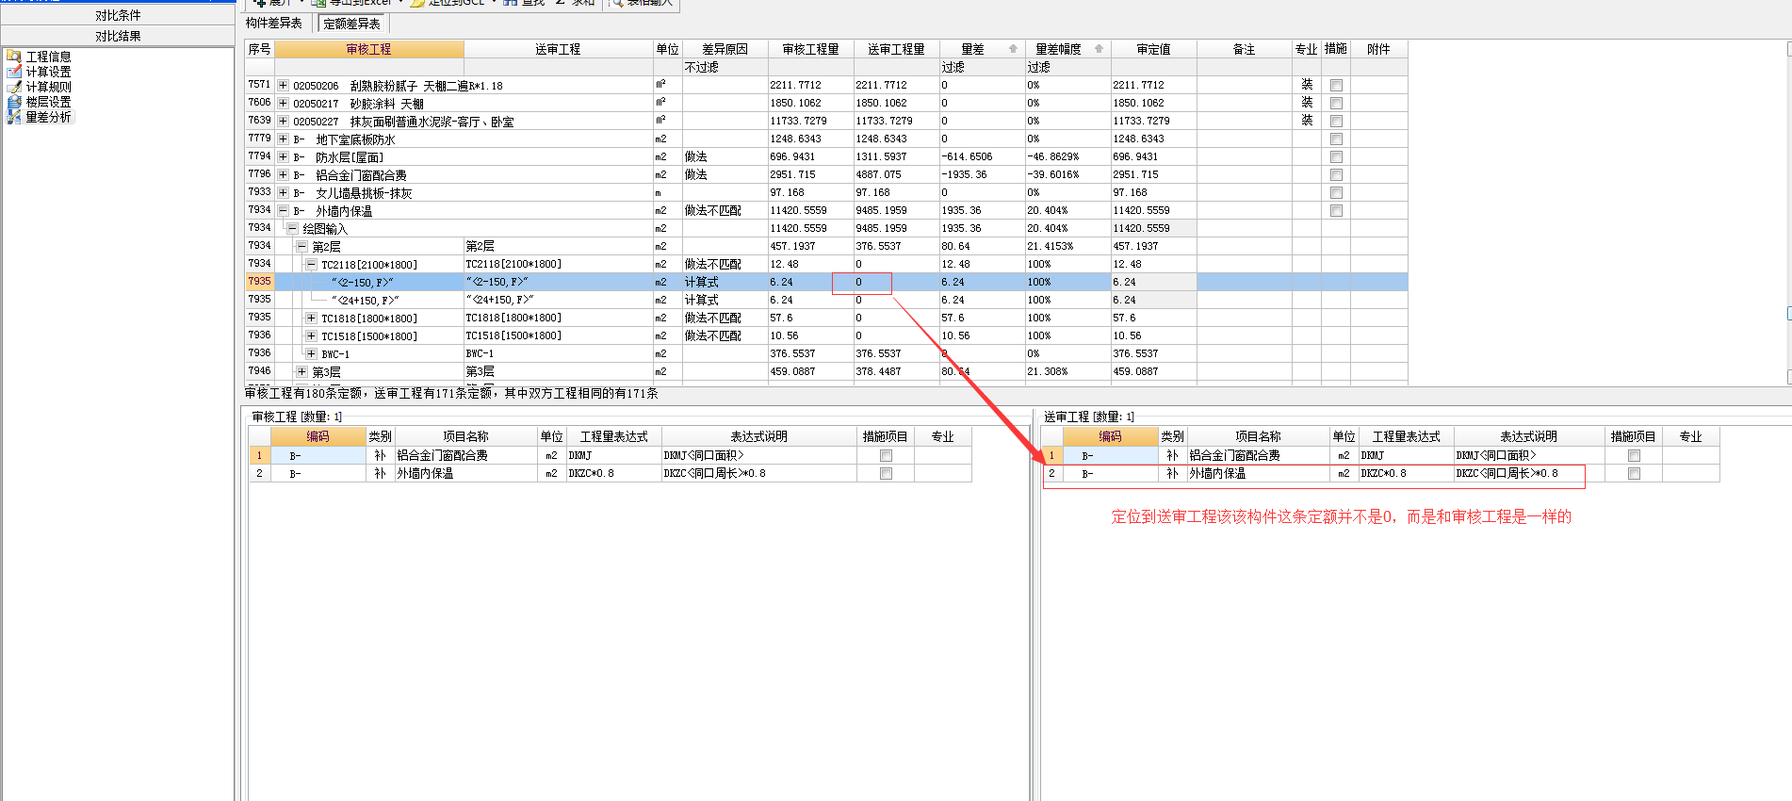Open the 不过滤 filter under 差异原因
1792x801 pixels.
coord(725,67)
